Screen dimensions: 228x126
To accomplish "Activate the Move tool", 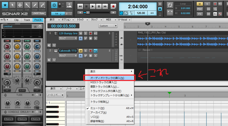I will (x=20, y=5).
